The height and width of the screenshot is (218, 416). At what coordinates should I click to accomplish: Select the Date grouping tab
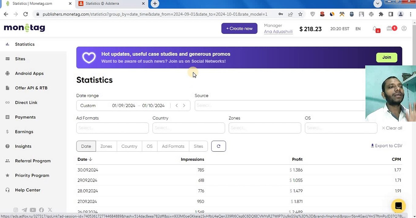click(x=86, y=146)
